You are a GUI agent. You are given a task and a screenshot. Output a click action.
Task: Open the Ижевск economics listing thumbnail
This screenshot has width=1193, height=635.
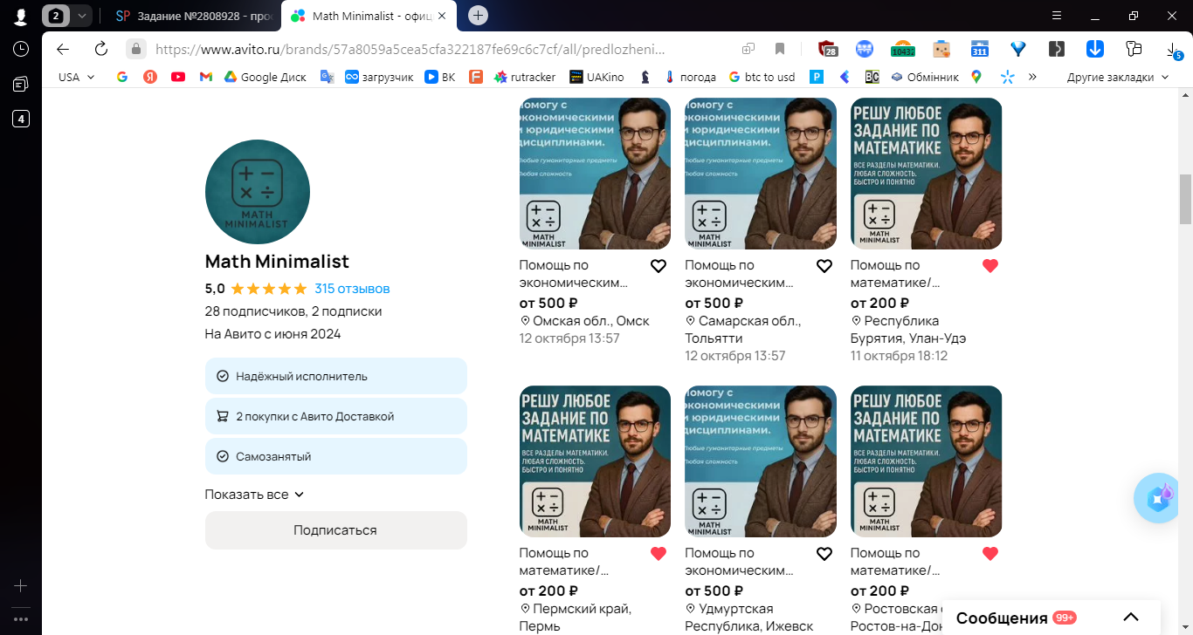pos(761,461)
